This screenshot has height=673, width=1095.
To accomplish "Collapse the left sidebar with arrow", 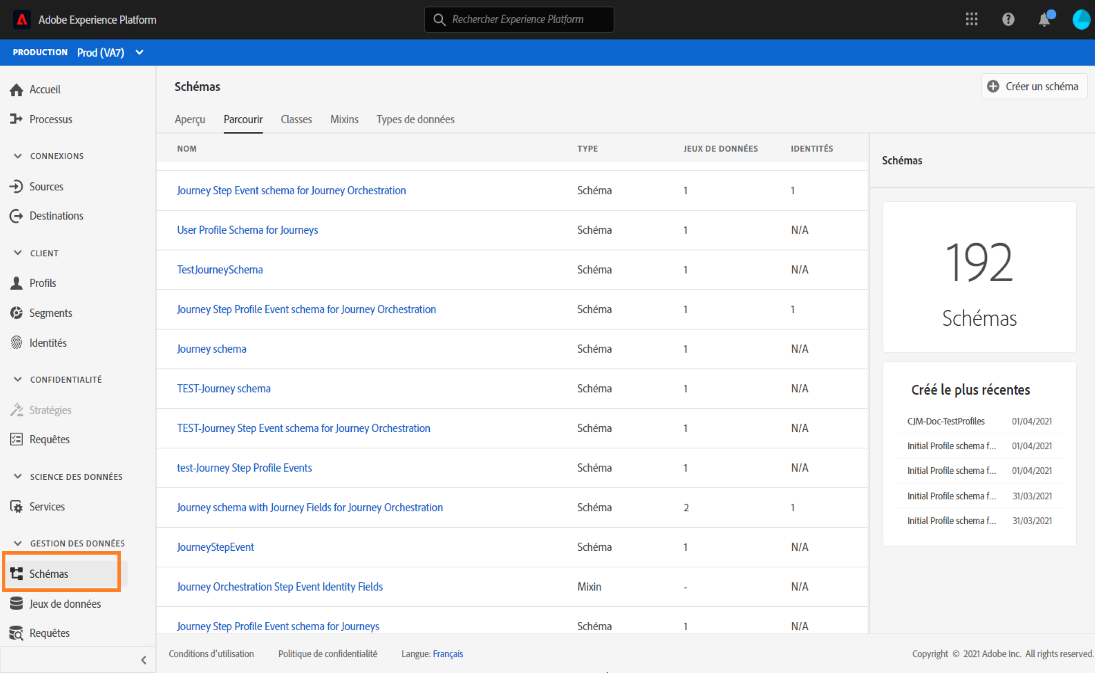I will 144,660.
